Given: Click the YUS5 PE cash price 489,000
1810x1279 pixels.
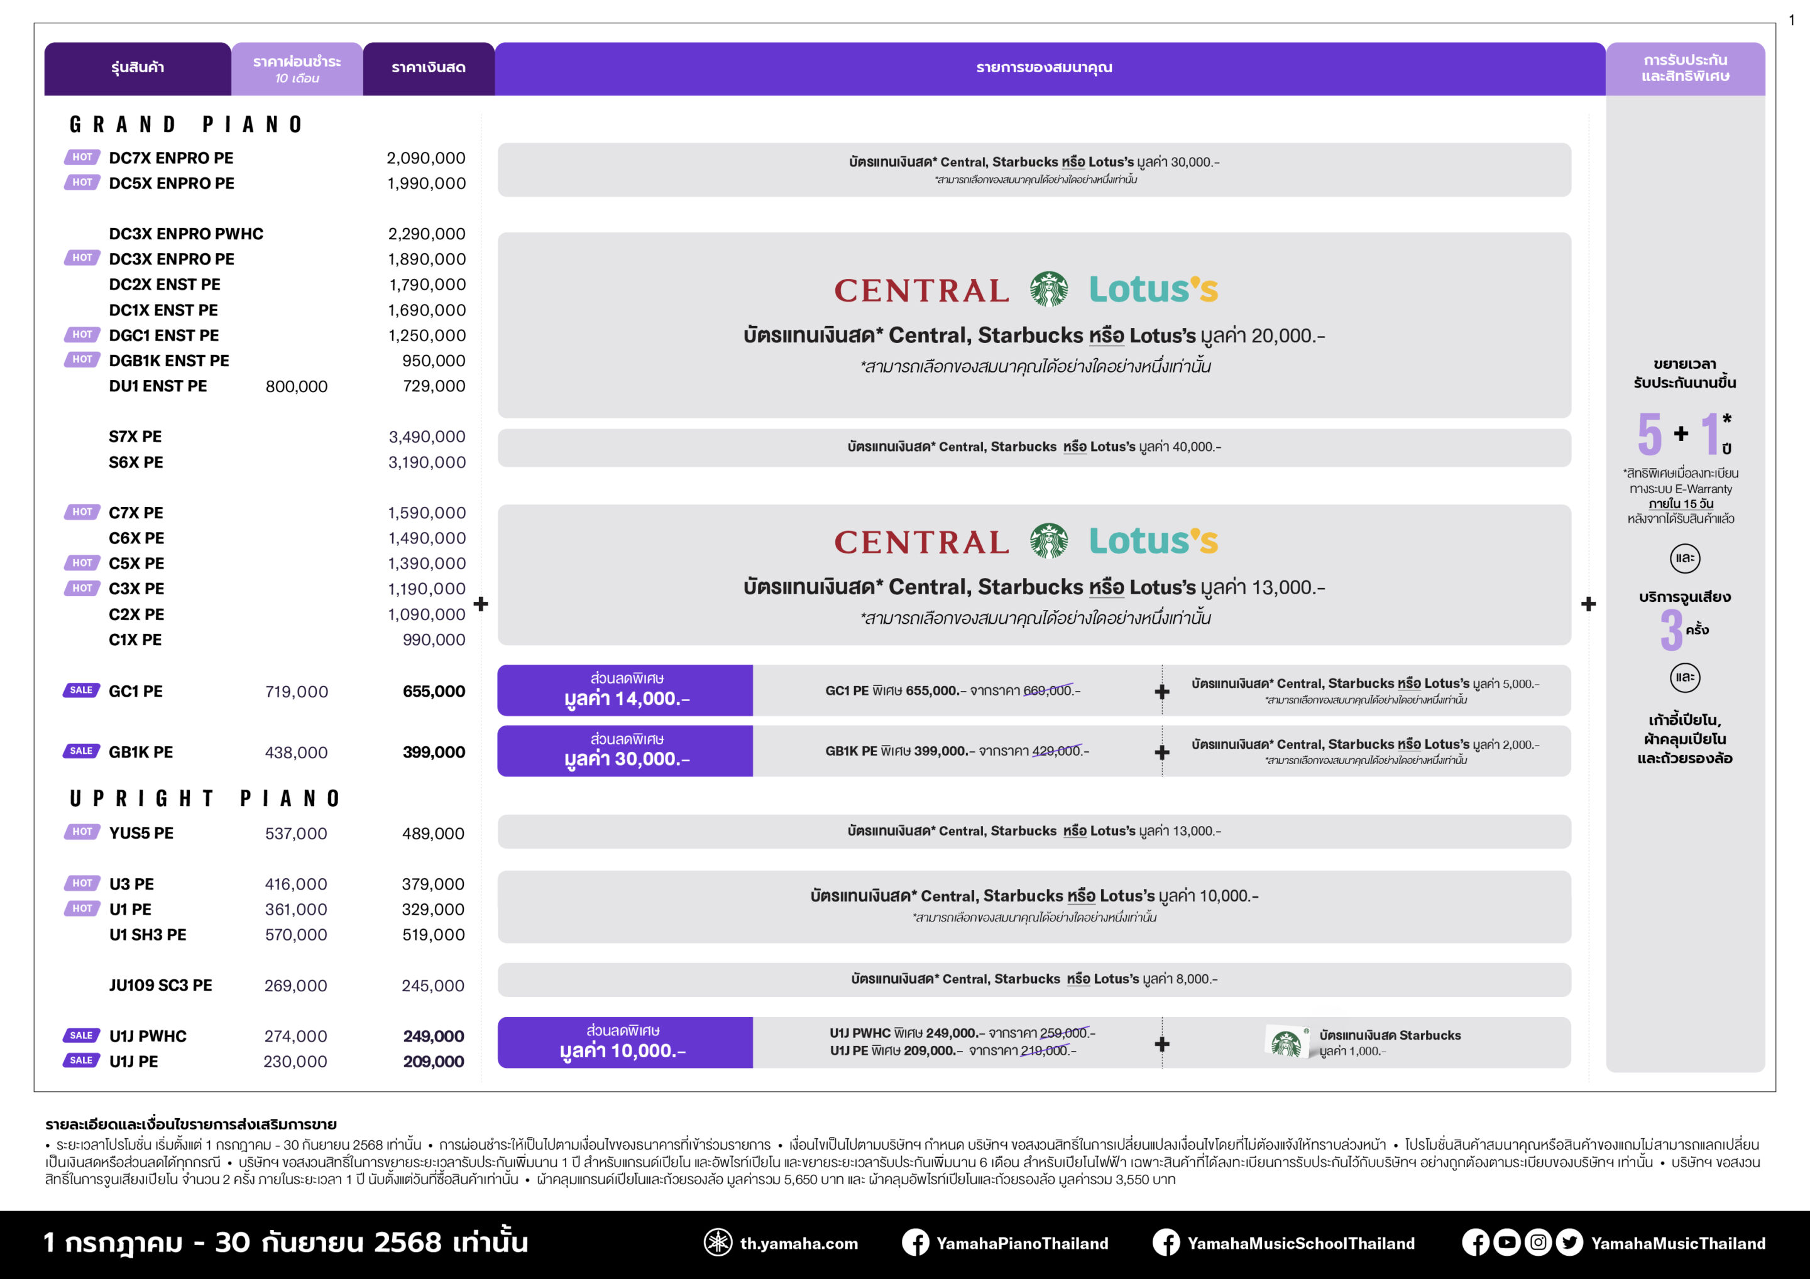Looking at the screenshot, I should click(433, 834).
